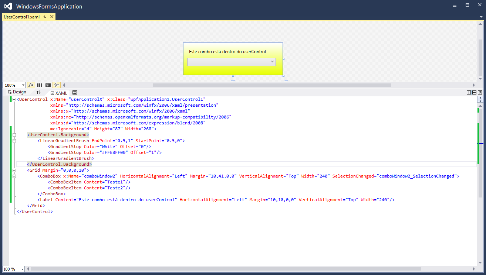This screenshot has width=486, height=275.
Task: Click the ComboBoxItem Content="Teste1" line
Action: pos(89,182)
